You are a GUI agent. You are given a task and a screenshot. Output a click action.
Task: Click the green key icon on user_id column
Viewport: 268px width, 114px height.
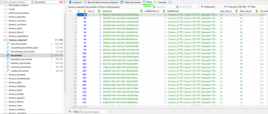tap(99, 11)
